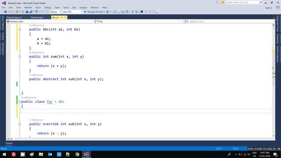Open the Edit menu
The width and height of the screenshot is (281, 158).
11,7
